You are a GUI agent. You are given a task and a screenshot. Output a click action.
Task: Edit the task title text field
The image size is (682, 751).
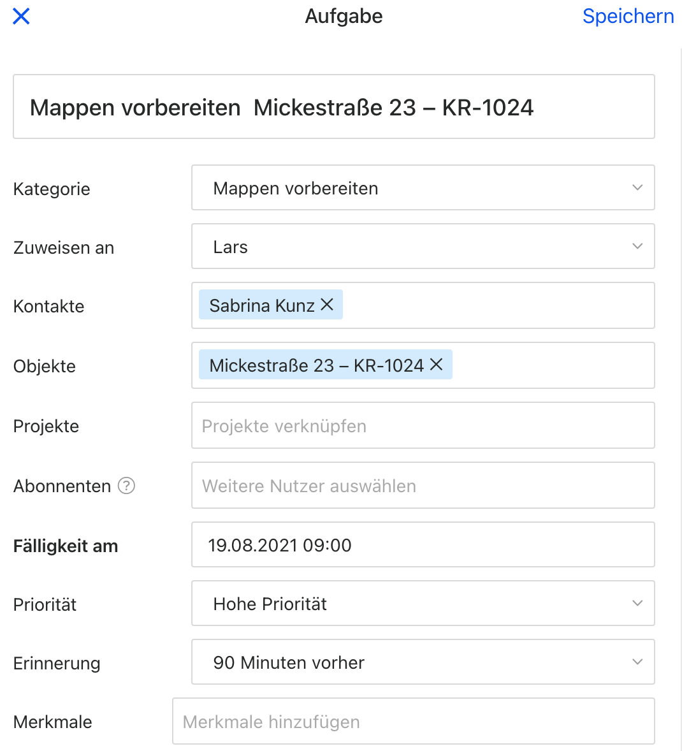click(x=333, y=107)
